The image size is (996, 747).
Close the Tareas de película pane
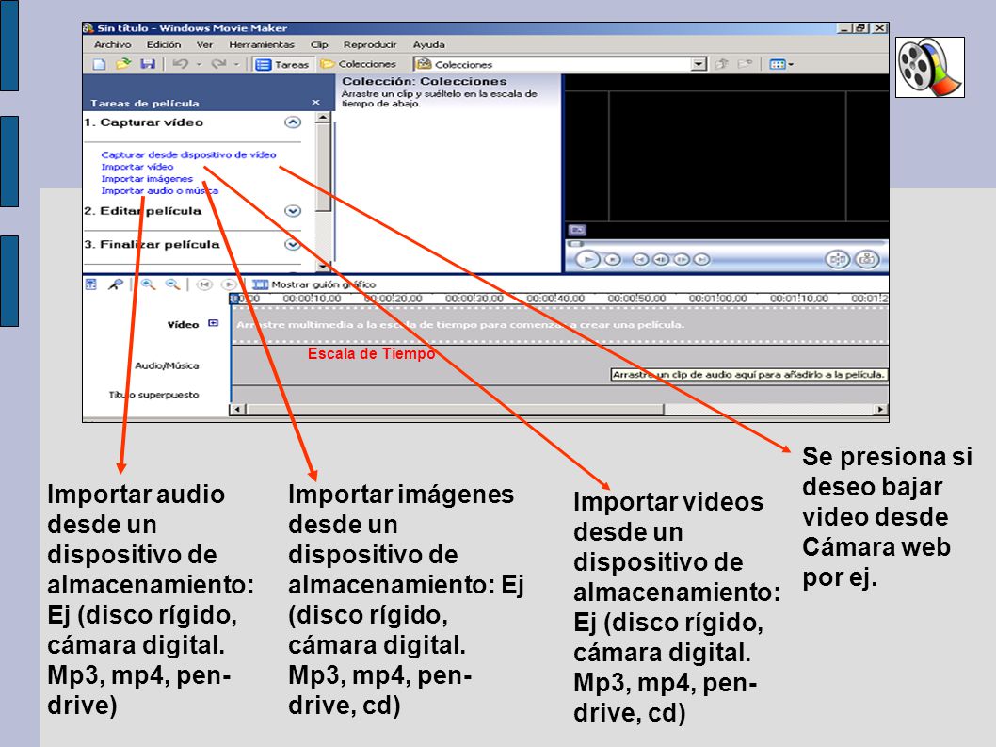315,103
